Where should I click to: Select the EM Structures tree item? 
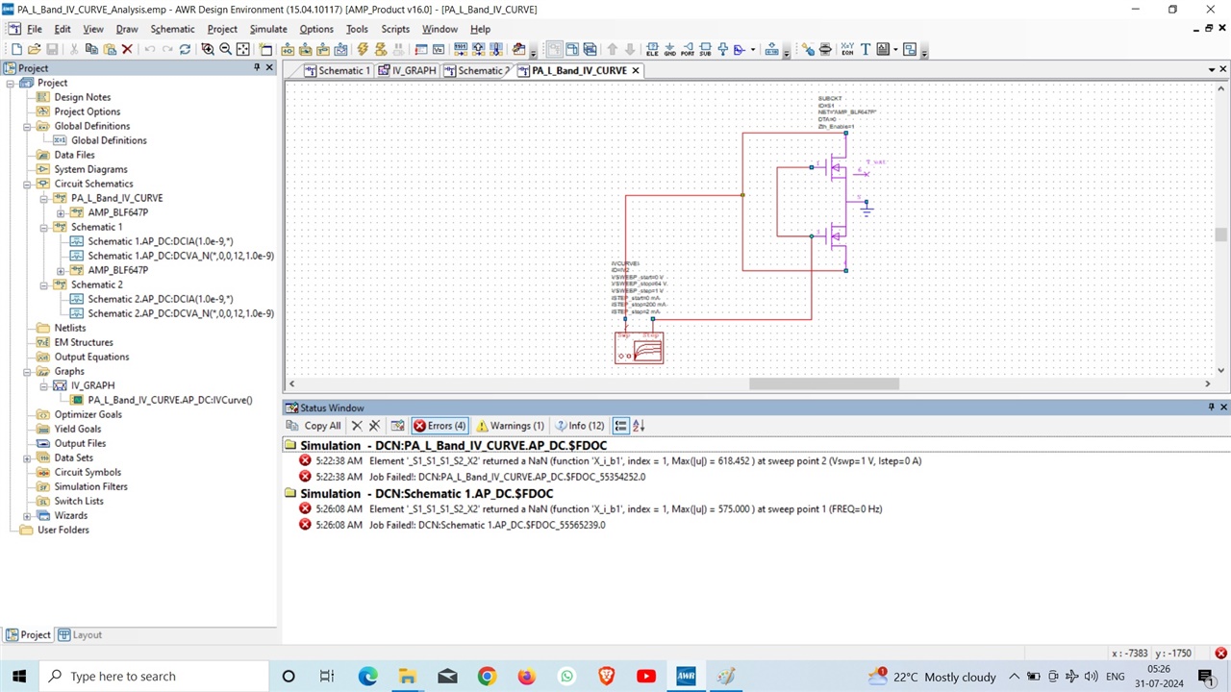pyautogui.click(x=84, y=342)
